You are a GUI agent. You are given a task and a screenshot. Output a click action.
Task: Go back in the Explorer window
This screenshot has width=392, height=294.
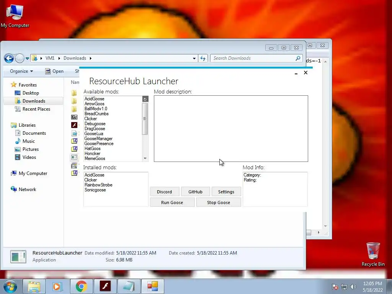click(9, 59)
